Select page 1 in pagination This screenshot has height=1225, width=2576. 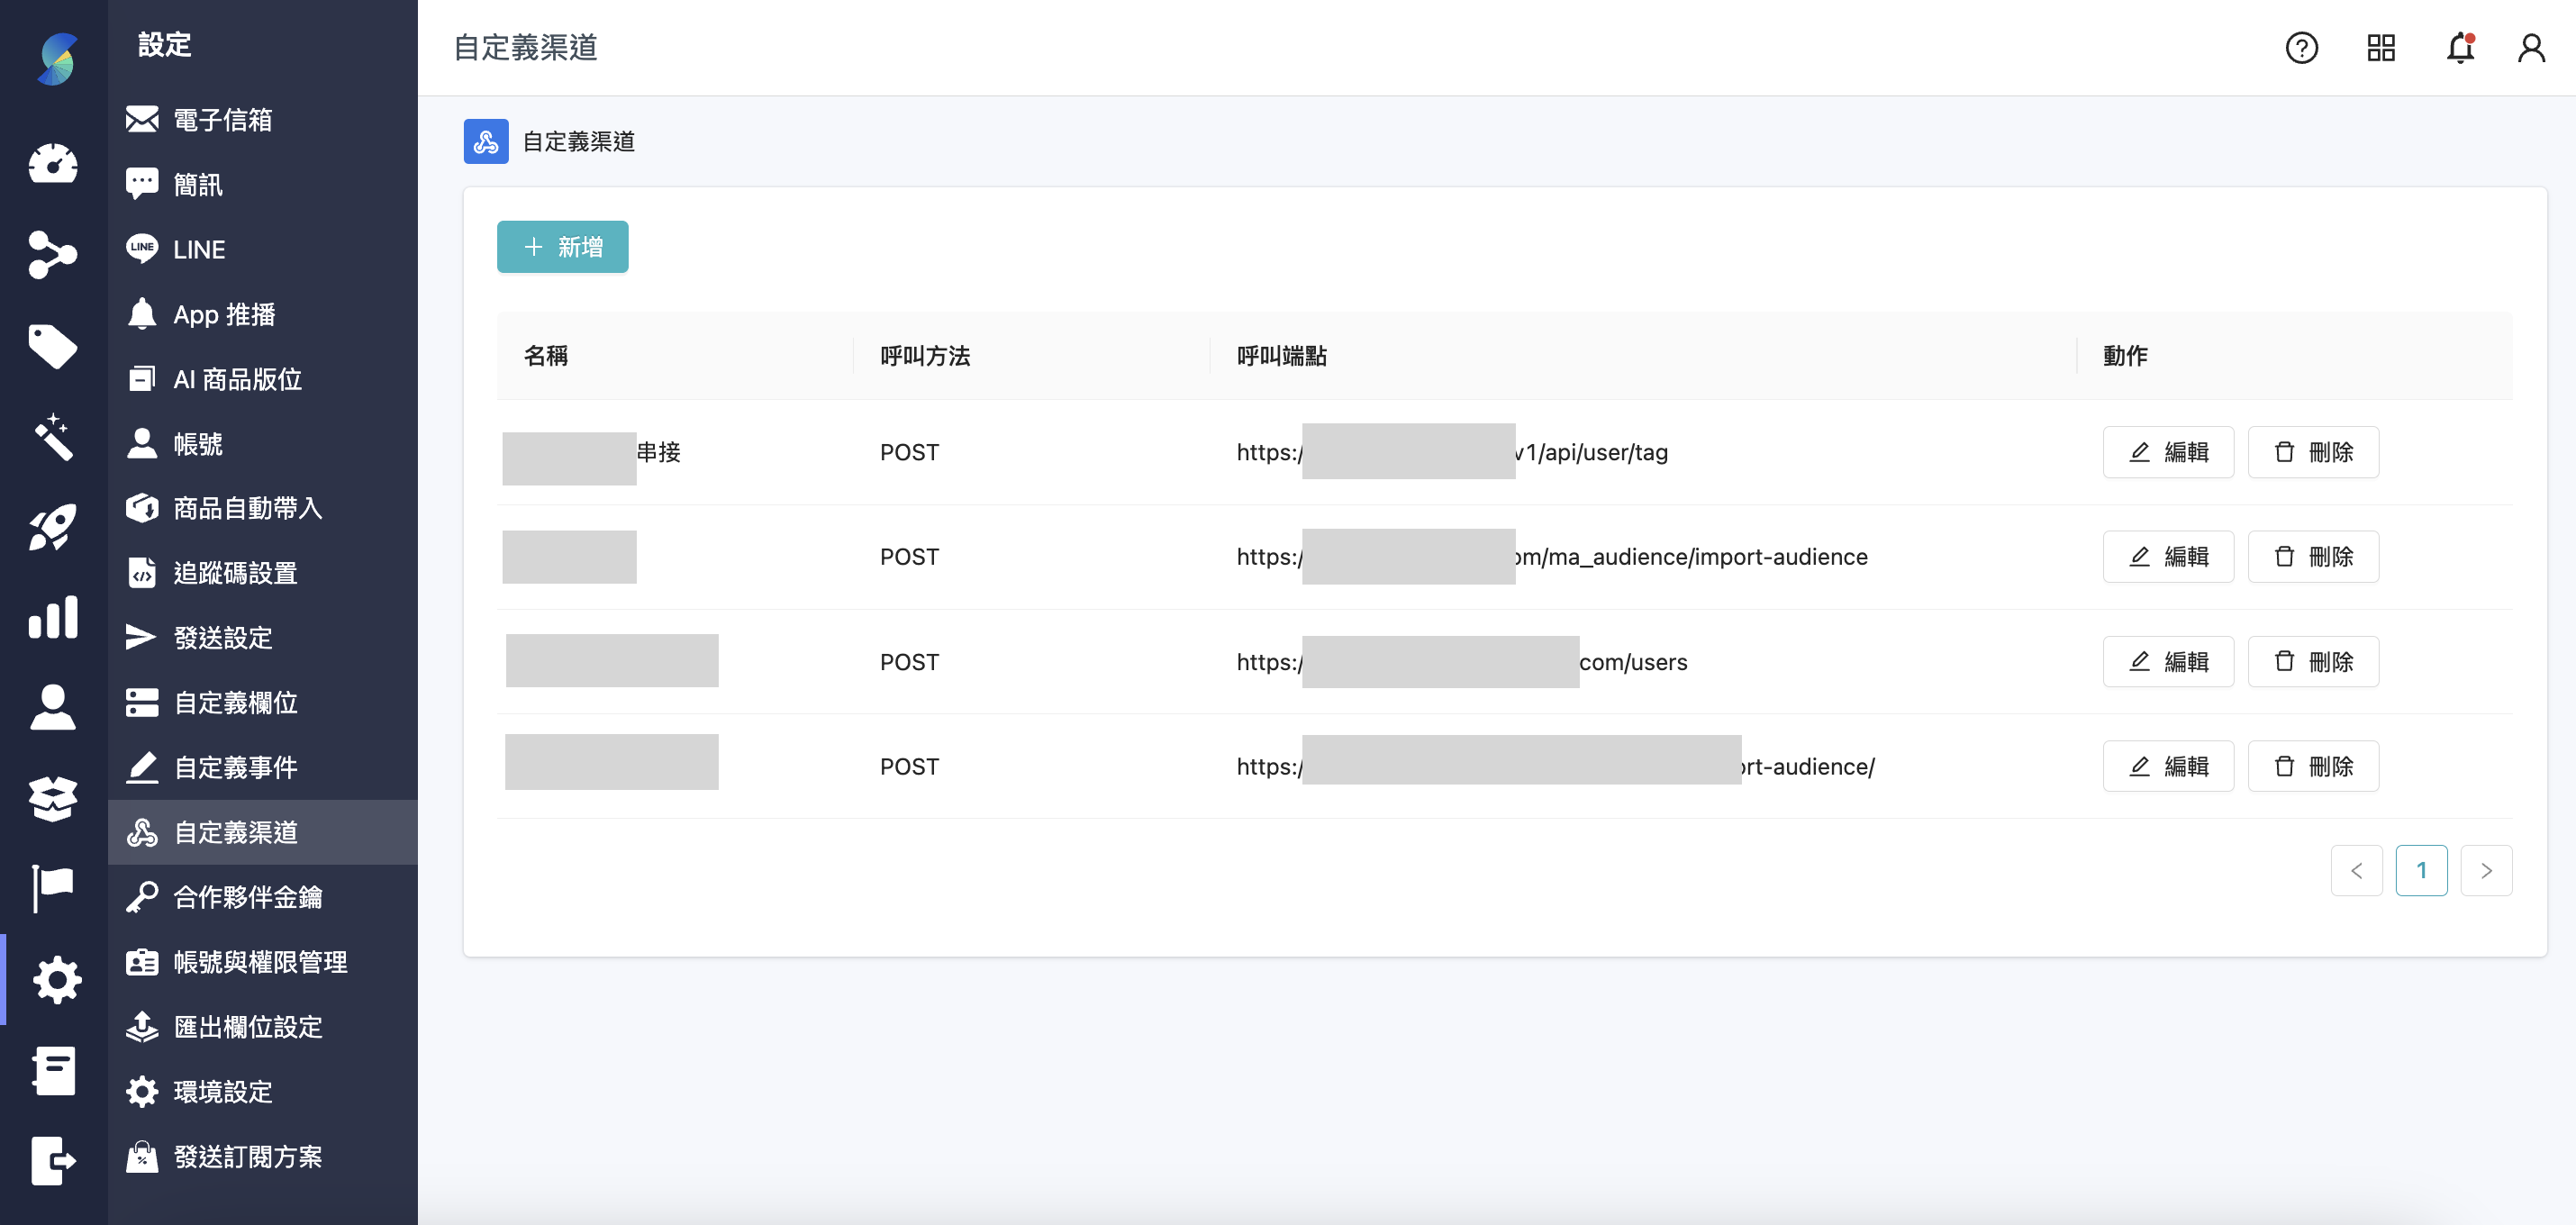click(2421, 870)
